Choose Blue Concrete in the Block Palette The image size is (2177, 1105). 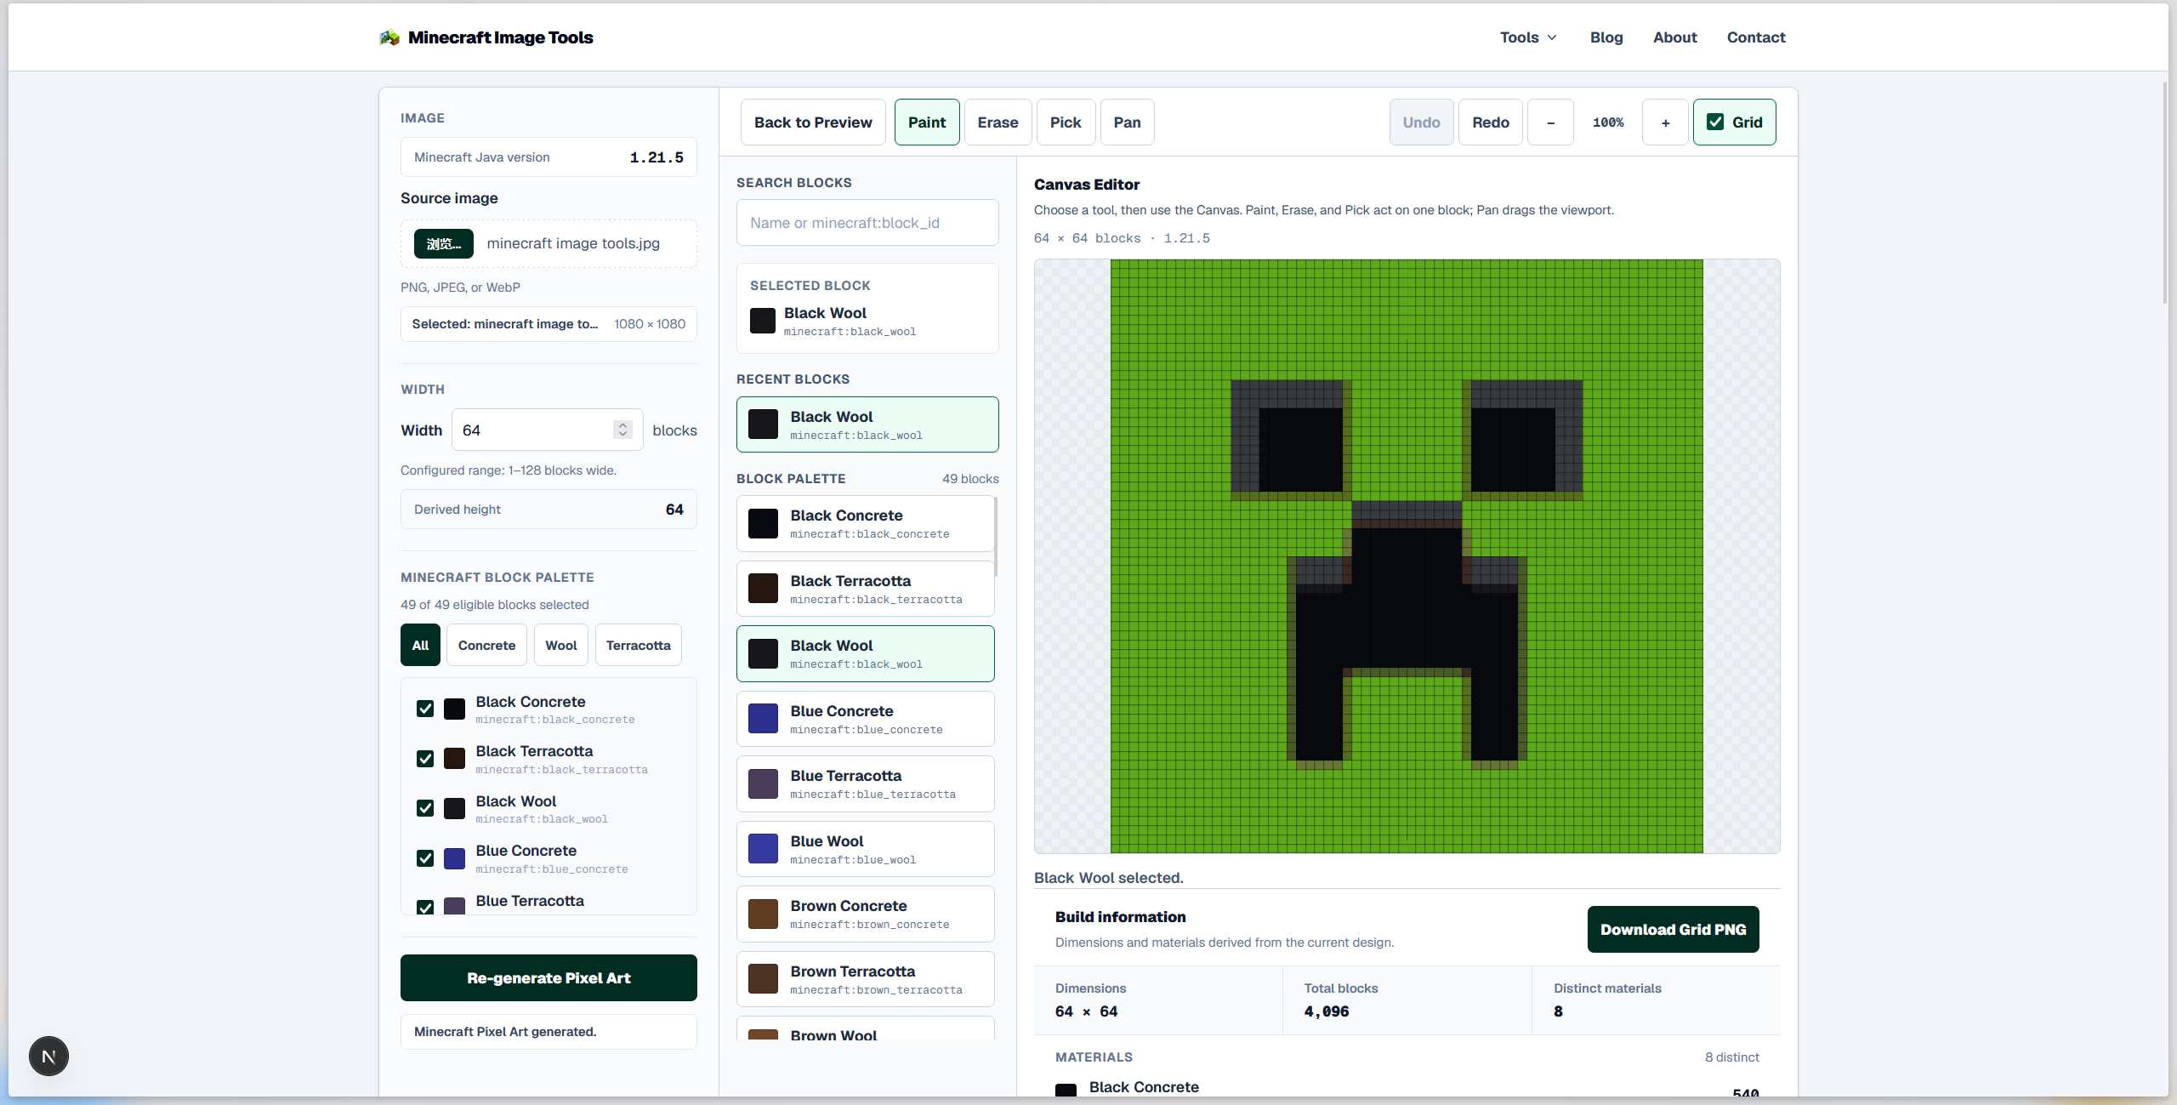[865, 719]
